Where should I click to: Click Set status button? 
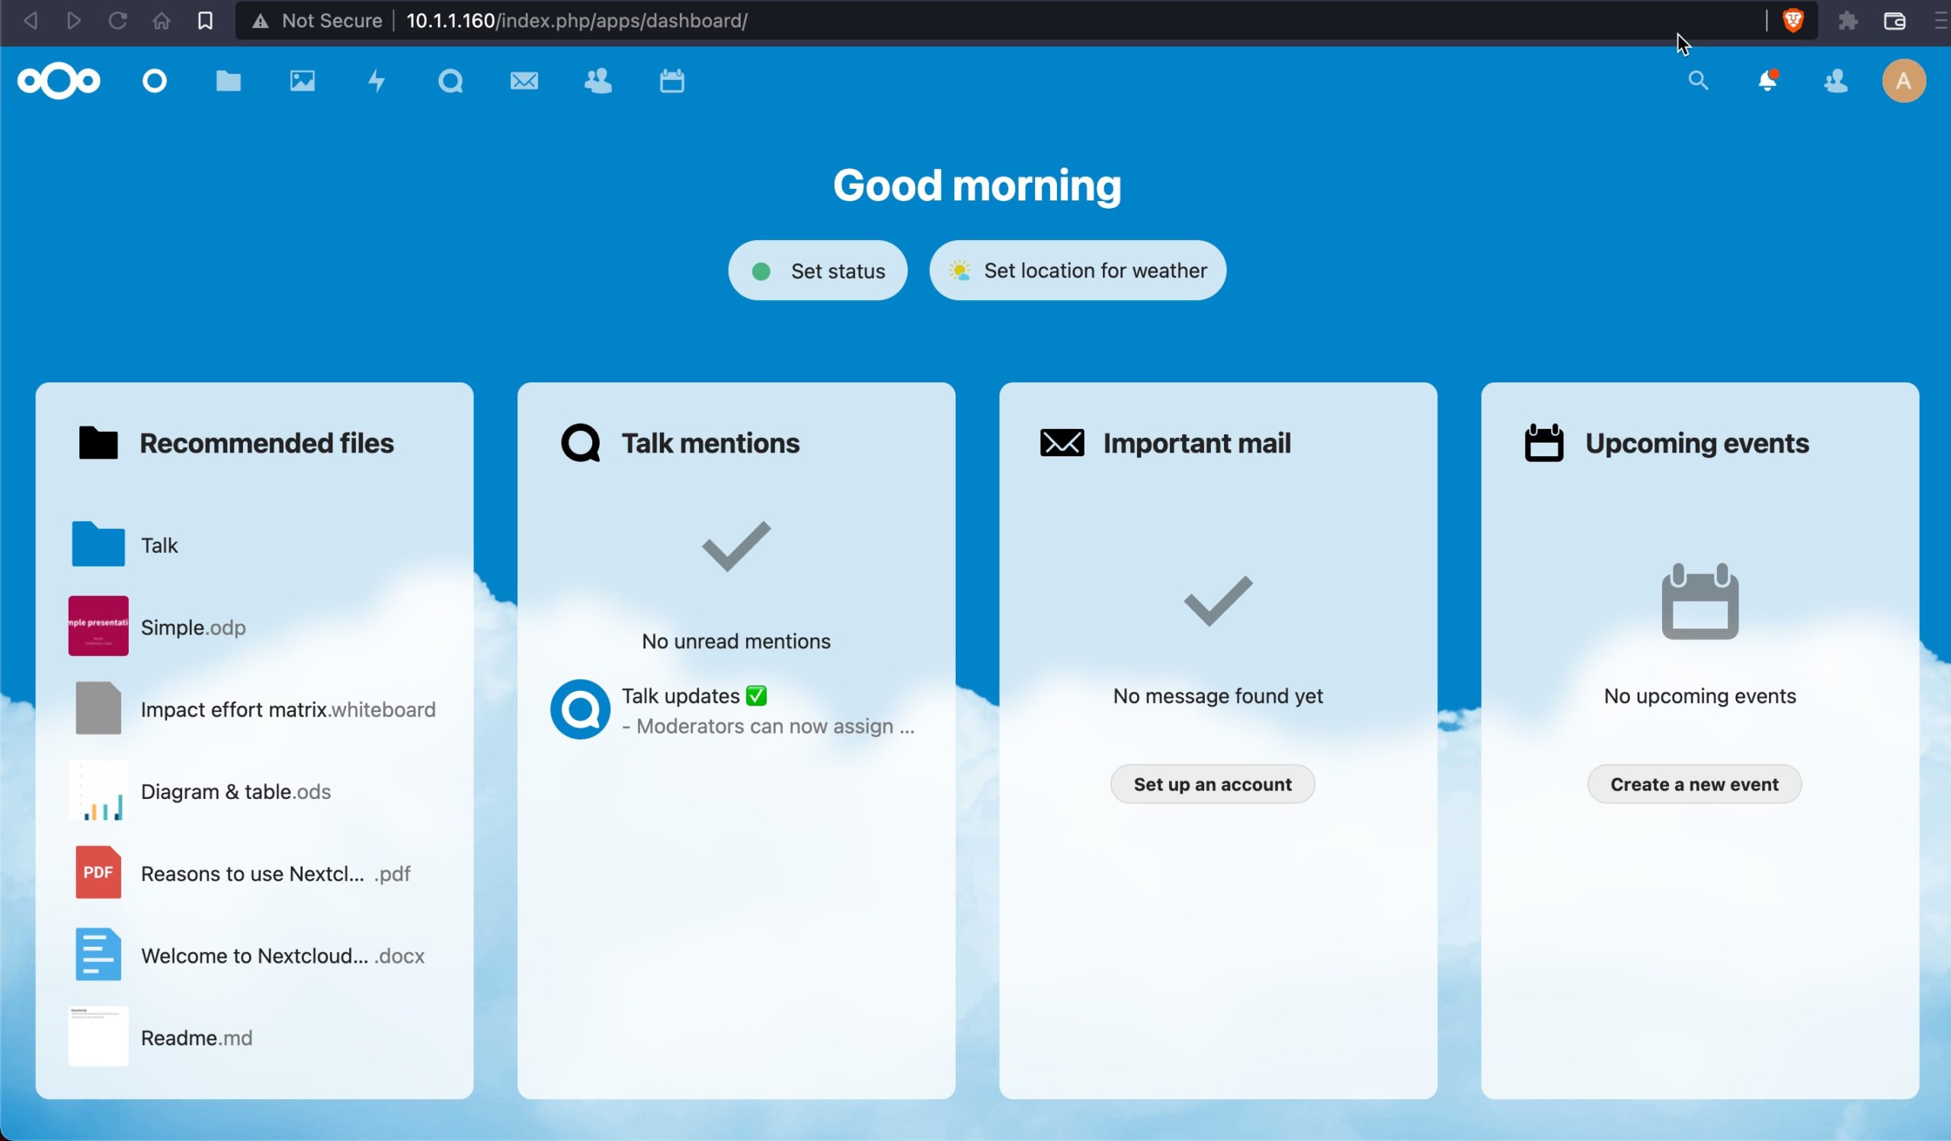[818, 270]
